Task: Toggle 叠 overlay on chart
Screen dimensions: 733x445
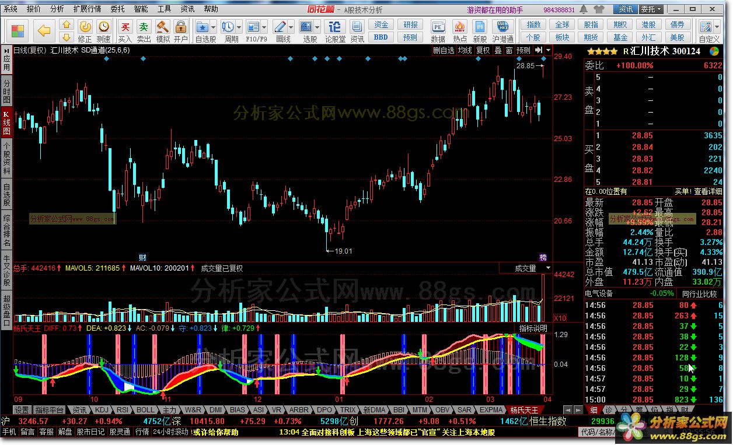Action: [498, 50]
